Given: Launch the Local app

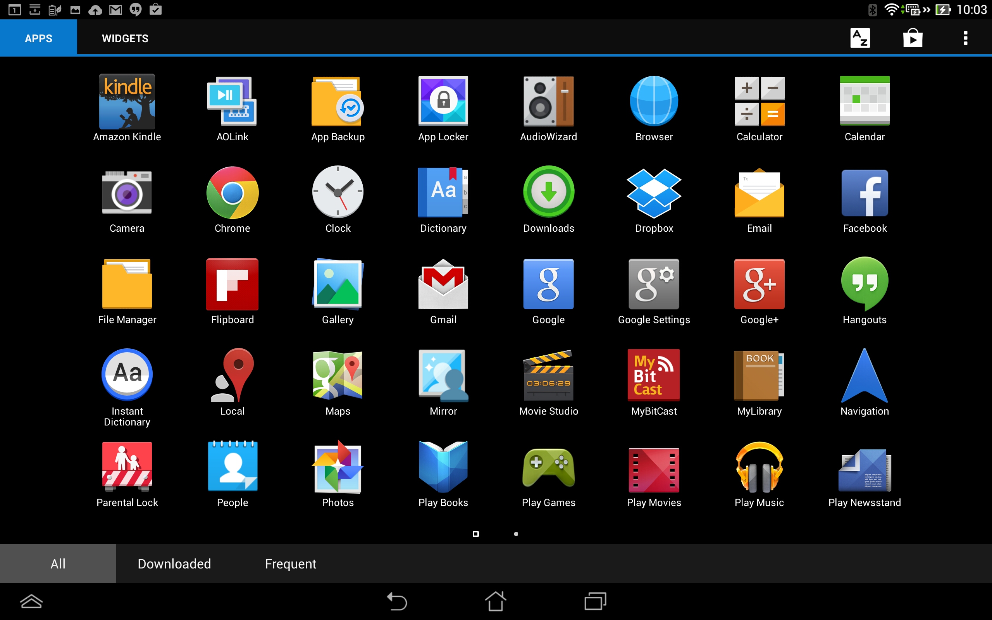Looking at the screenshot, I should coord(232,382).
